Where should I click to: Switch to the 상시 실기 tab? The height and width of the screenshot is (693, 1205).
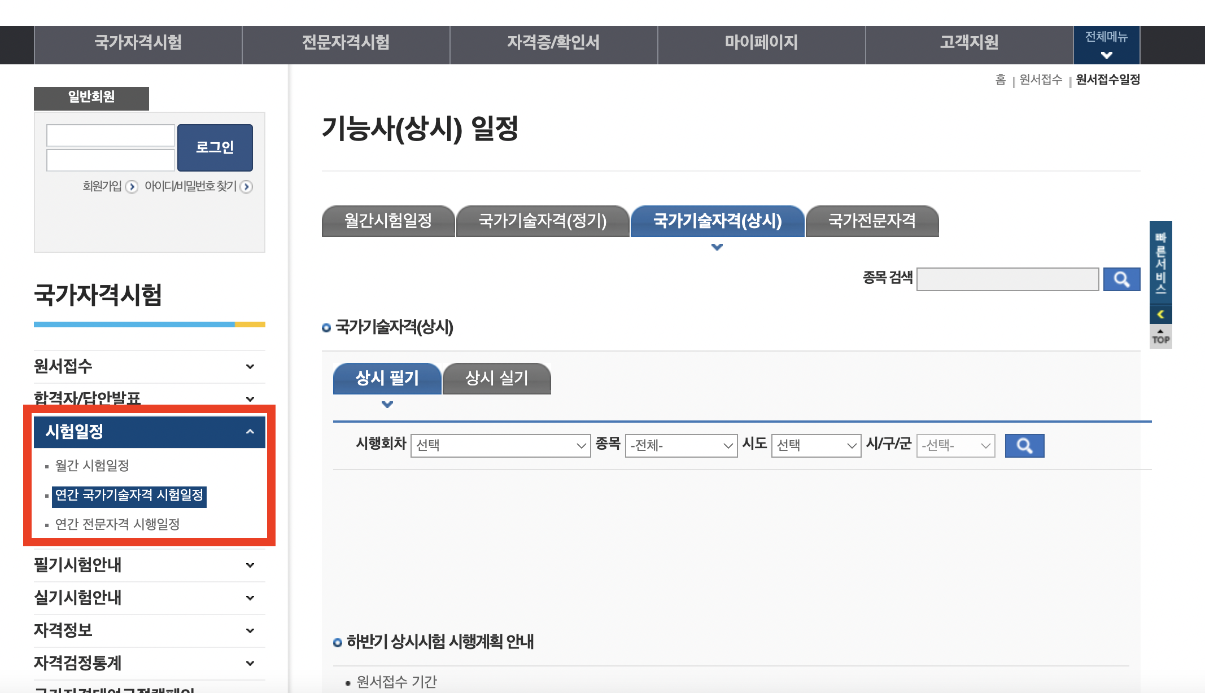[x=496, y=378]
